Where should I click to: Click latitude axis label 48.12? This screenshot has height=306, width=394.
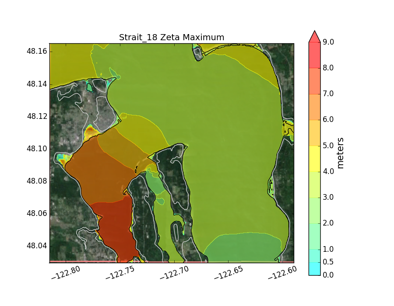coord(37,116)
